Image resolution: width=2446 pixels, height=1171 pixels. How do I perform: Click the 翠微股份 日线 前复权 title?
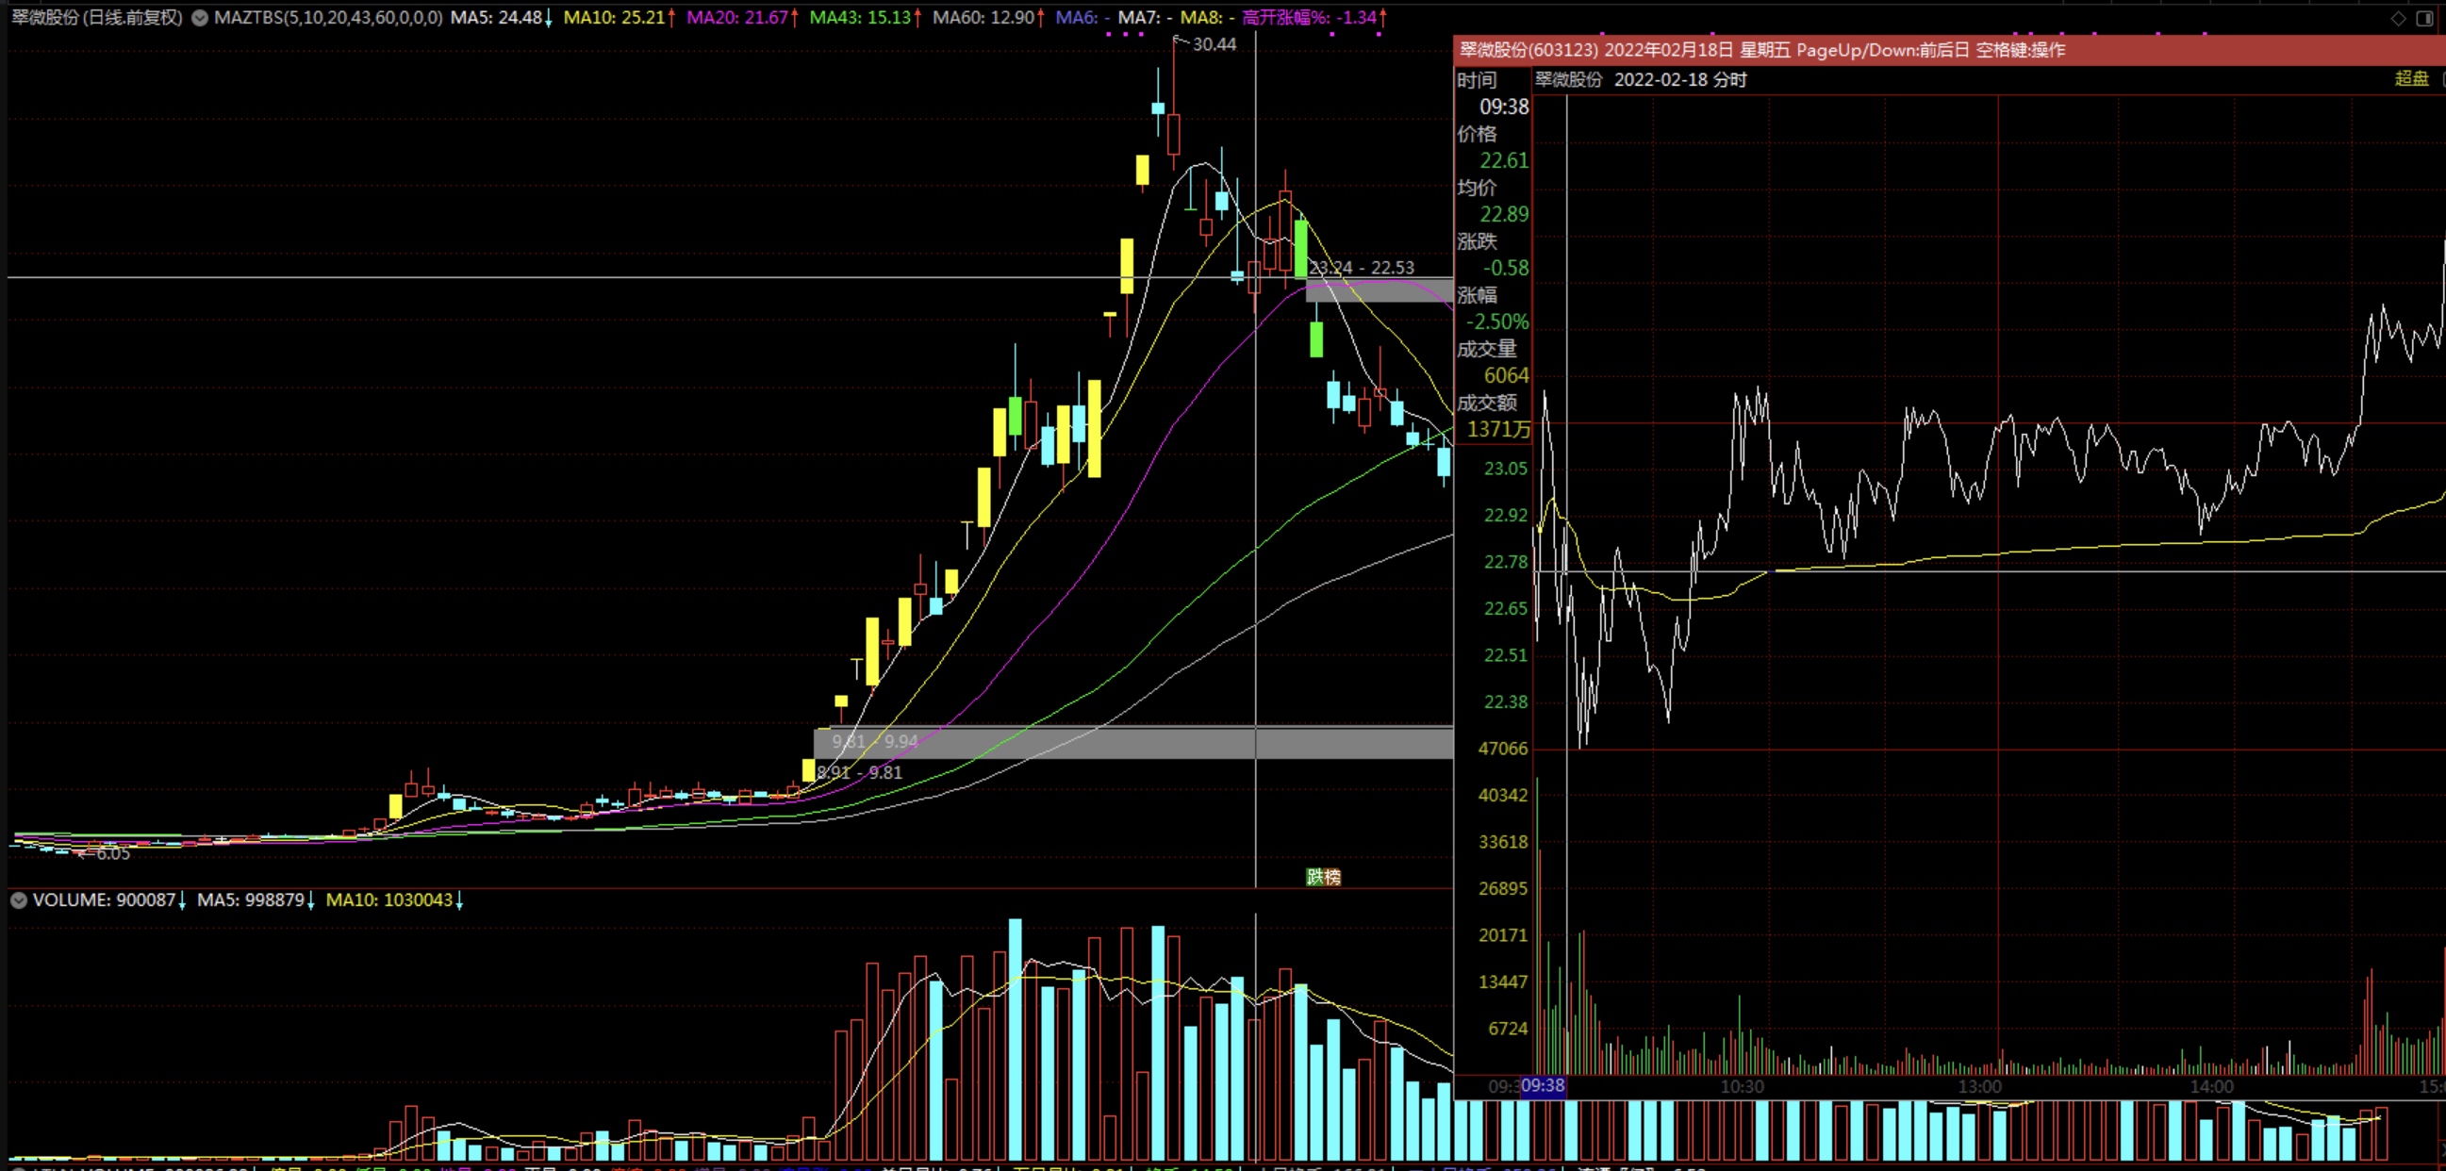click(x=97, y=18)
